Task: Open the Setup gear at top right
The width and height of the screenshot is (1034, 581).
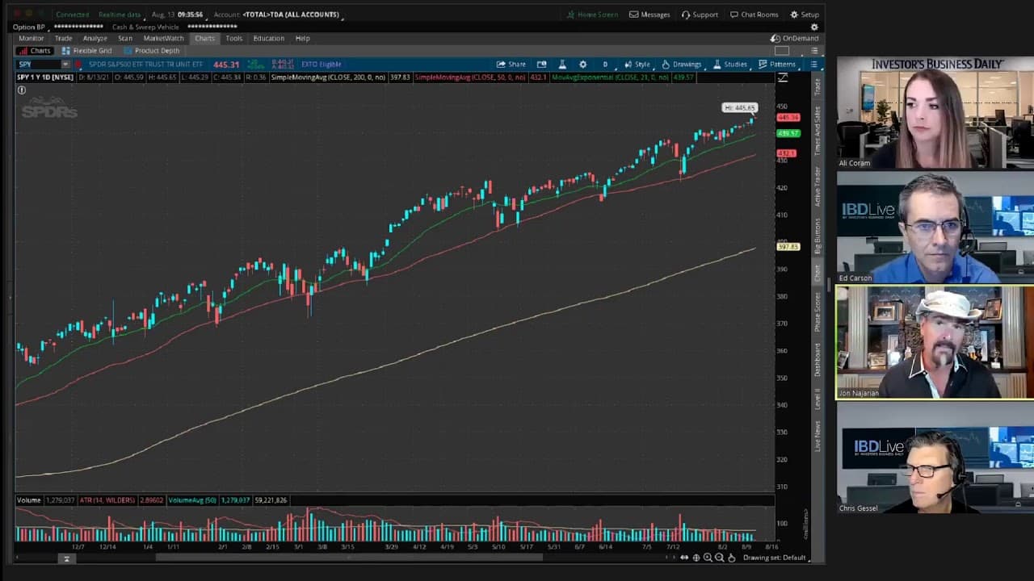Action: tap(794, 15)
